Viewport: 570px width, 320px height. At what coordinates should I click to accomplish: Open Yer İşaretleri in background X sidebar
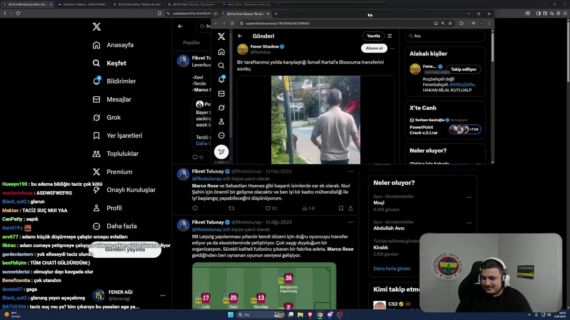[118, 136]
